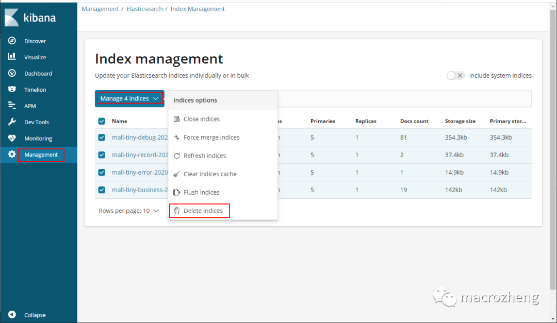Sort by Primary storage column header
The width and height of the screenshot is (557, 323).
pos(508,121)
